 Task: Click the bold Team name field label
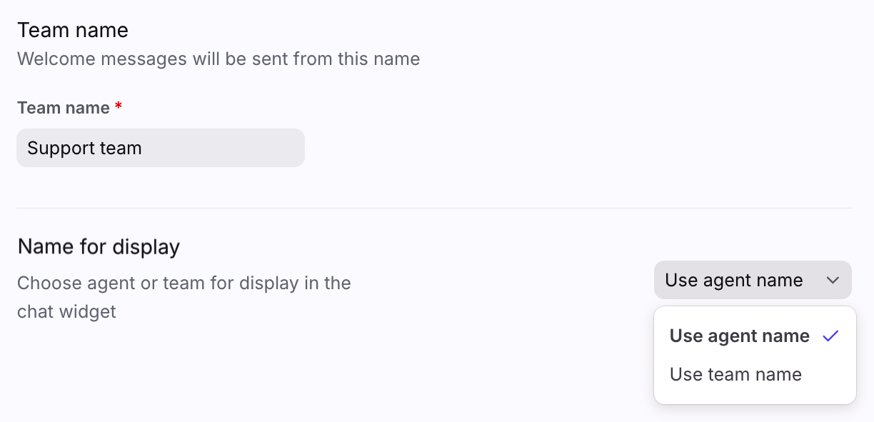(x=63, y=108)
